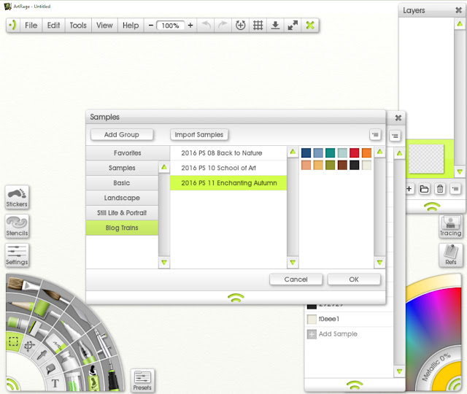This screenshot has width=467, height=394.
Task: Open the Stickers panel
Action: coord(17,198)
